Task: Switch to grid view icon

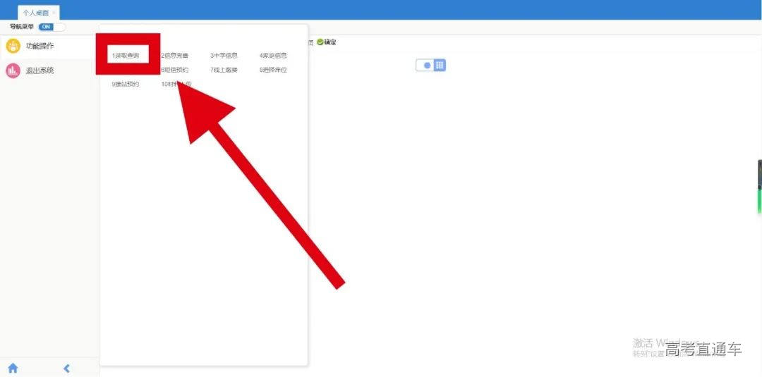Action: point(440,65)
